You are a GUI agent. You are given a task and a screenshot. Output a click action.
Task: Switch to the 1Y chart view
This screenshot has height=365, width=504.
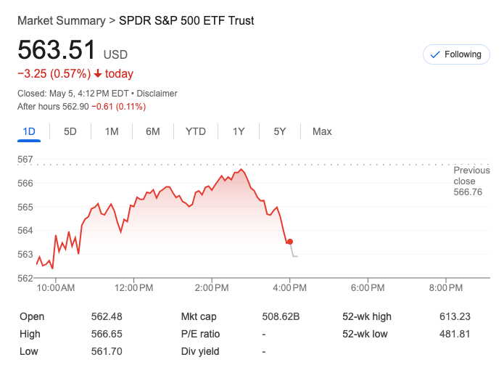[x=239, y=131]
